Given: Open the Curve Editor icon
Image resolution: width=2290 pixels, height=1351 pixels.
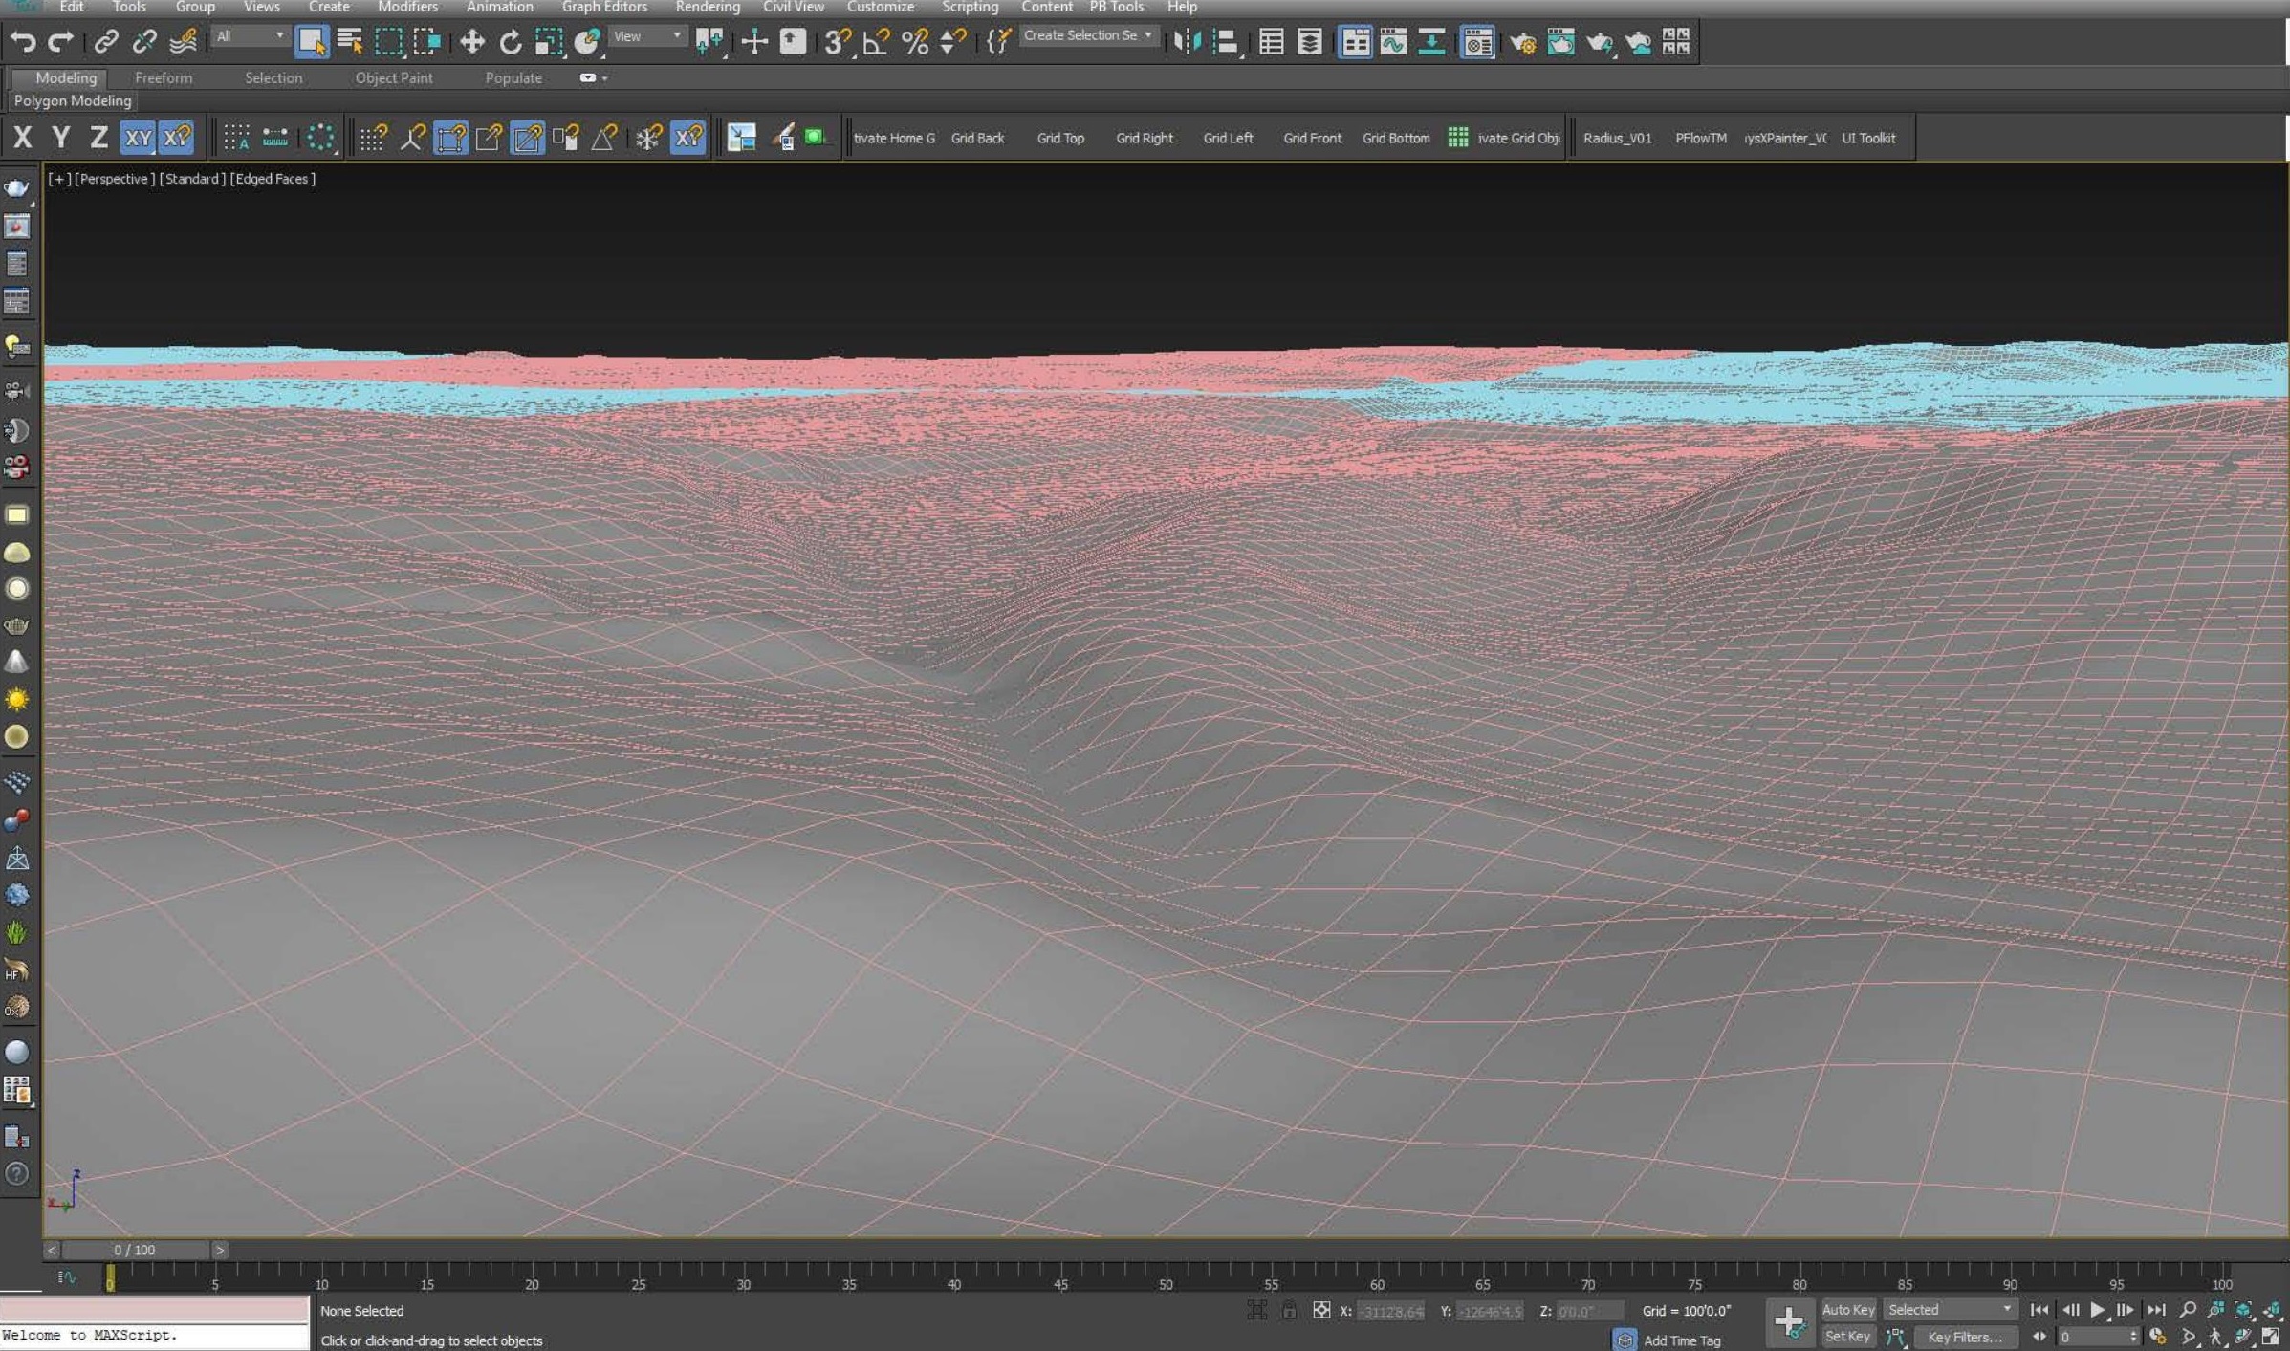Looking at the screenshot, I should tap(1393, 41).
